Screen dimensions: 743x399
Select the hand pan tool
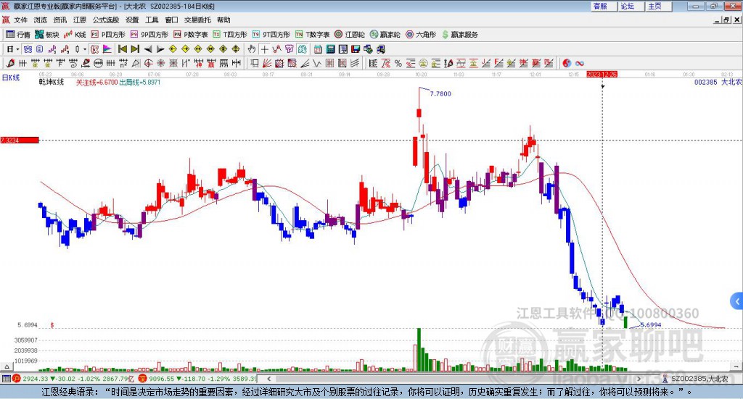coord(252,49)
